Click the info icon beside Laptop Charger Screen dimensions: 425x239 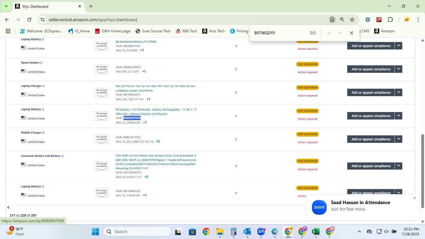(44, 86)
